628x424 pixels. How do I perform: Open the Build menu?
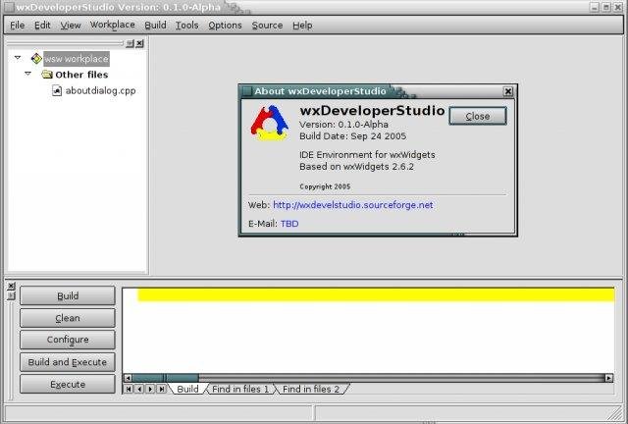click(155, 26)
